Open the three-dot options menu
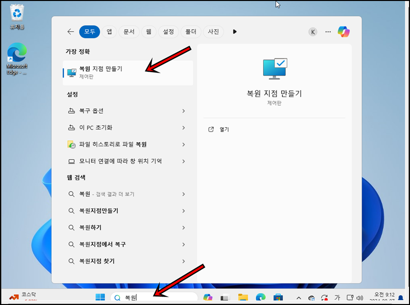Image resolution: width=410 pixels, height=305 pixels. [328, 32]
